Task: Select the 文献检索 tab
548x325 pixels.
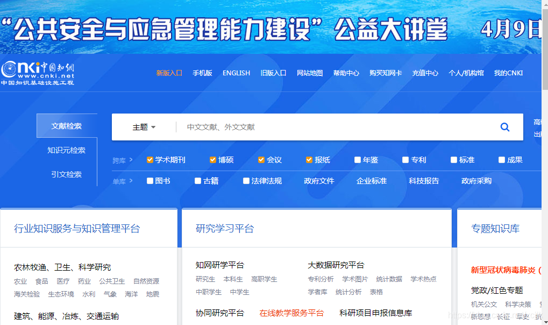Action: click(x=67, y=126)
